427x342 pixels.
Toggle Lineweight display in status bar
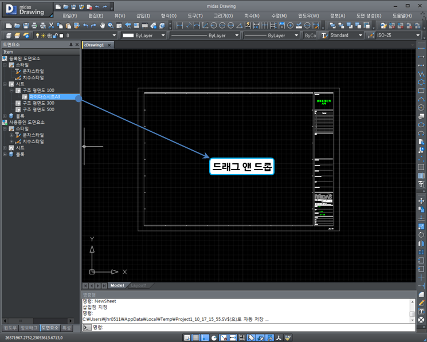pyautogui.click(x=242, y=337)
